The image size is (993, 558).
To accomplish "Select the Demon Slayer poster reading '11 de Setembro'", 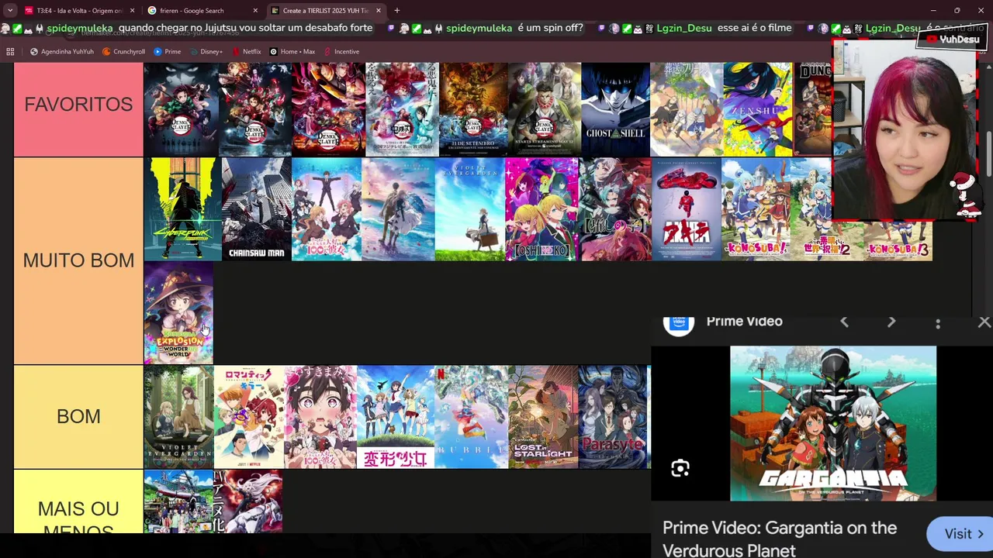I will (473, 109).
